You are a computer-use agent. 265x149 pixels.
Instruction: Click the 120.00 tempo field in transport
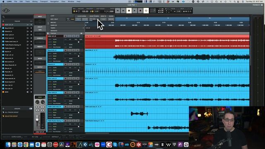(x=85, y=11)
